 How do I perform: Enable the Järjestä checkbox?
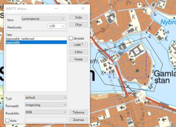[x=71, y=38]
